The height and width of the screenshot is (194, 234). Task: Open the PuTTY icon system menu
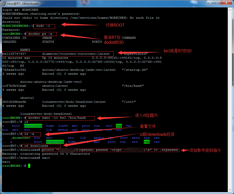click(4, 3)
